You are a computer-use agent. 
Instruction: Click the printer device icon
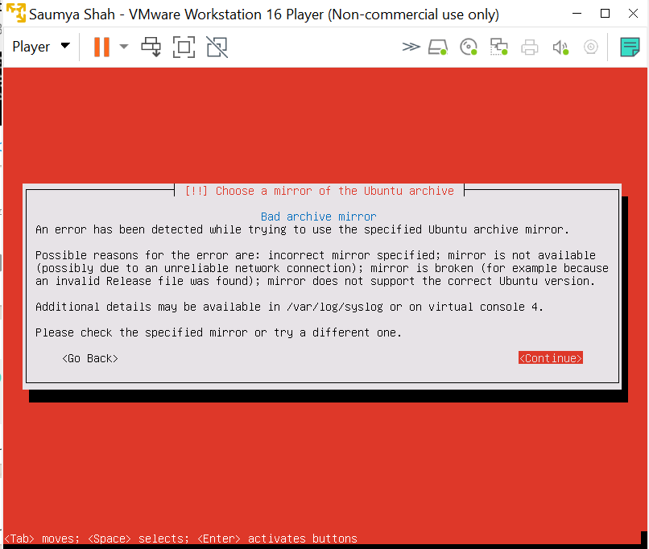(529, 47)
